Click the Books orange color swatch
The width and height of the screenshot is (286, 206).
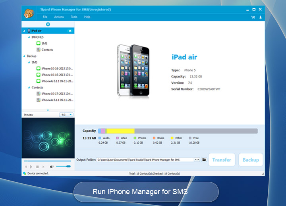(154, 138)
